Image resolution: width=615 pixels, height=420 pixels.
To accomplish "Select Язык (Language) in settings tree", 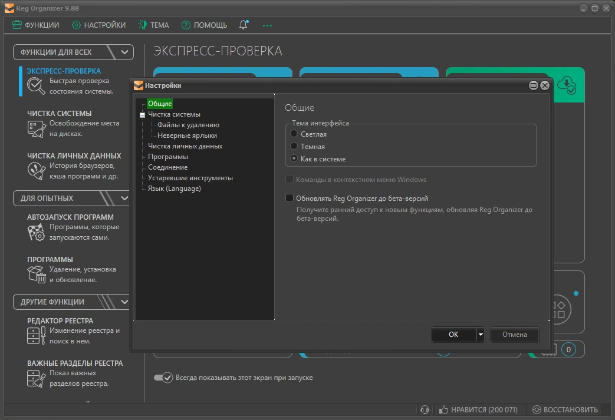I will (174, 188).
